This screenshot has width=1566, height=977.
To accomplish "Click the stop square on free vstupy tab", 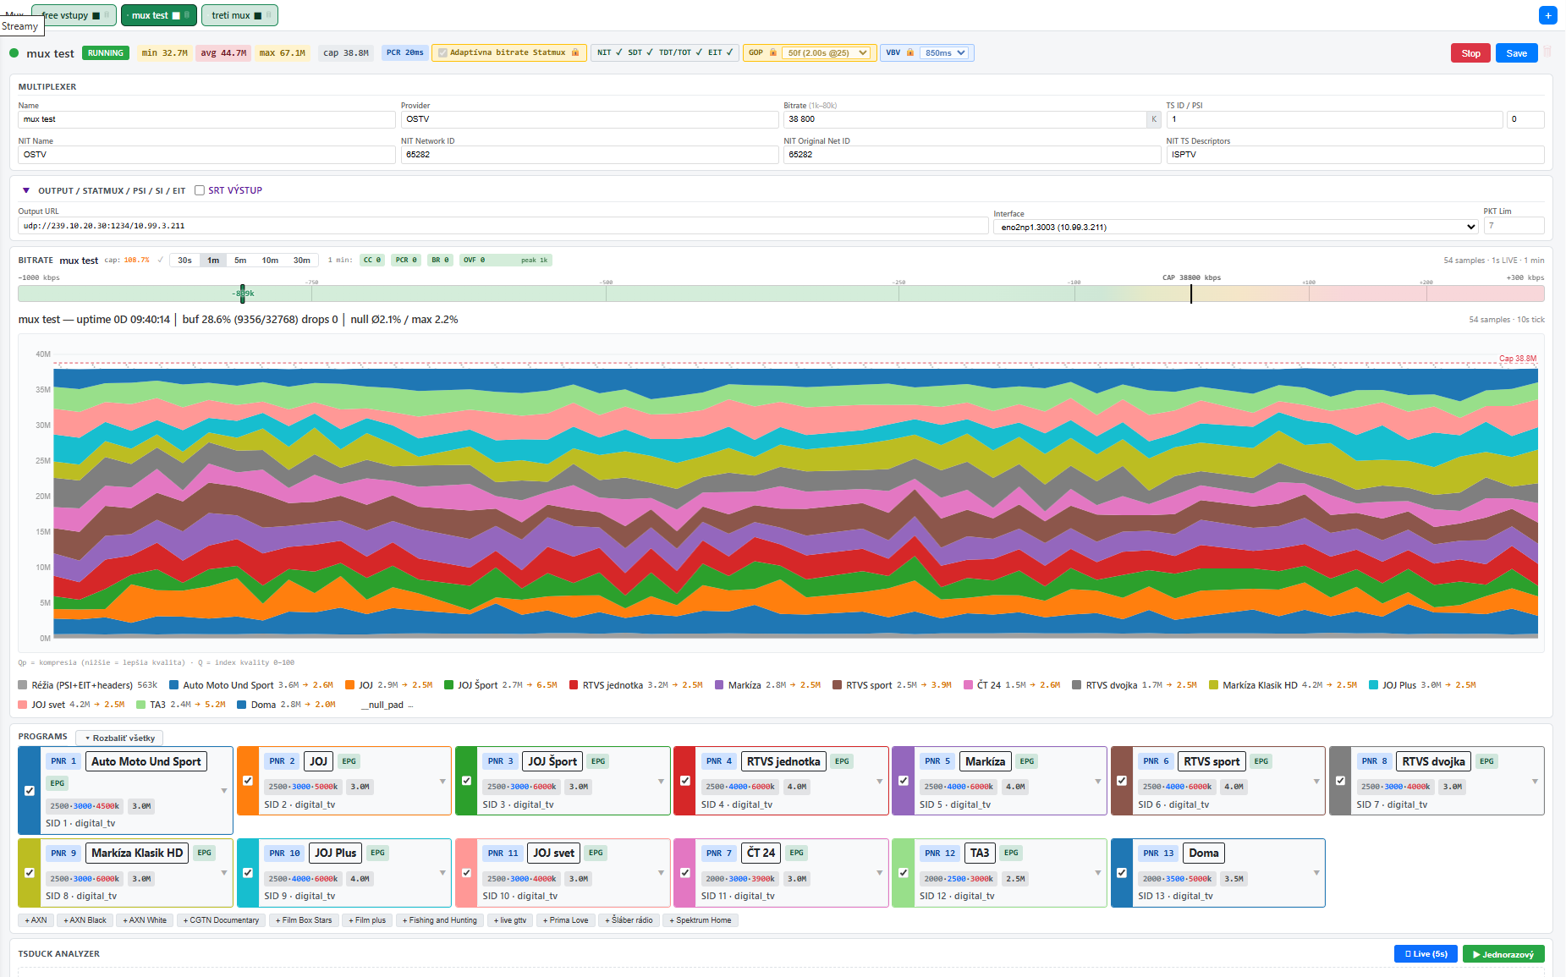I will coord(96,15).
